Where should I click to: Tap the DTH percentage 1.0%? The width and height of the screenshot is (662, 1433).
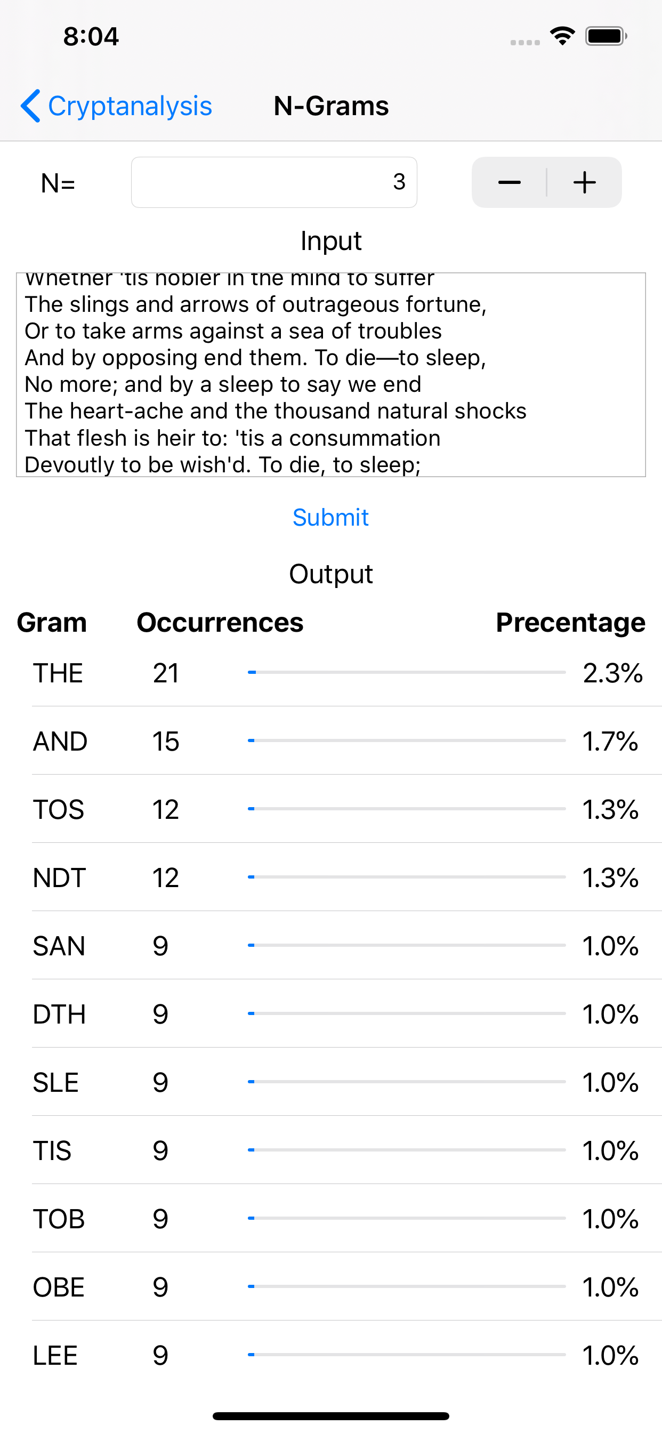[610, 1014]
